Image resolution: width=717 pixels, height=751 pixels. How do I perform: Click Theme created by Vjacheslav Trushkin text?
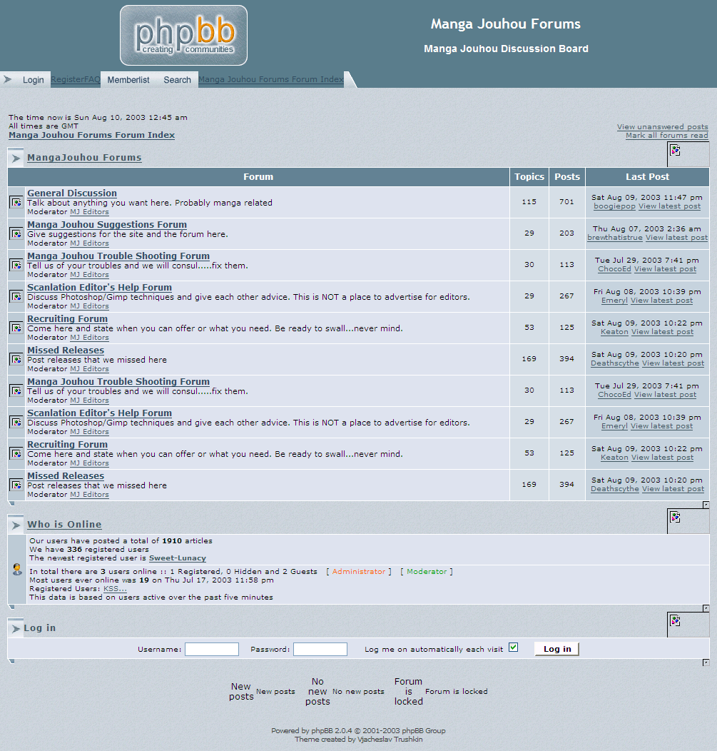(358, 740)
